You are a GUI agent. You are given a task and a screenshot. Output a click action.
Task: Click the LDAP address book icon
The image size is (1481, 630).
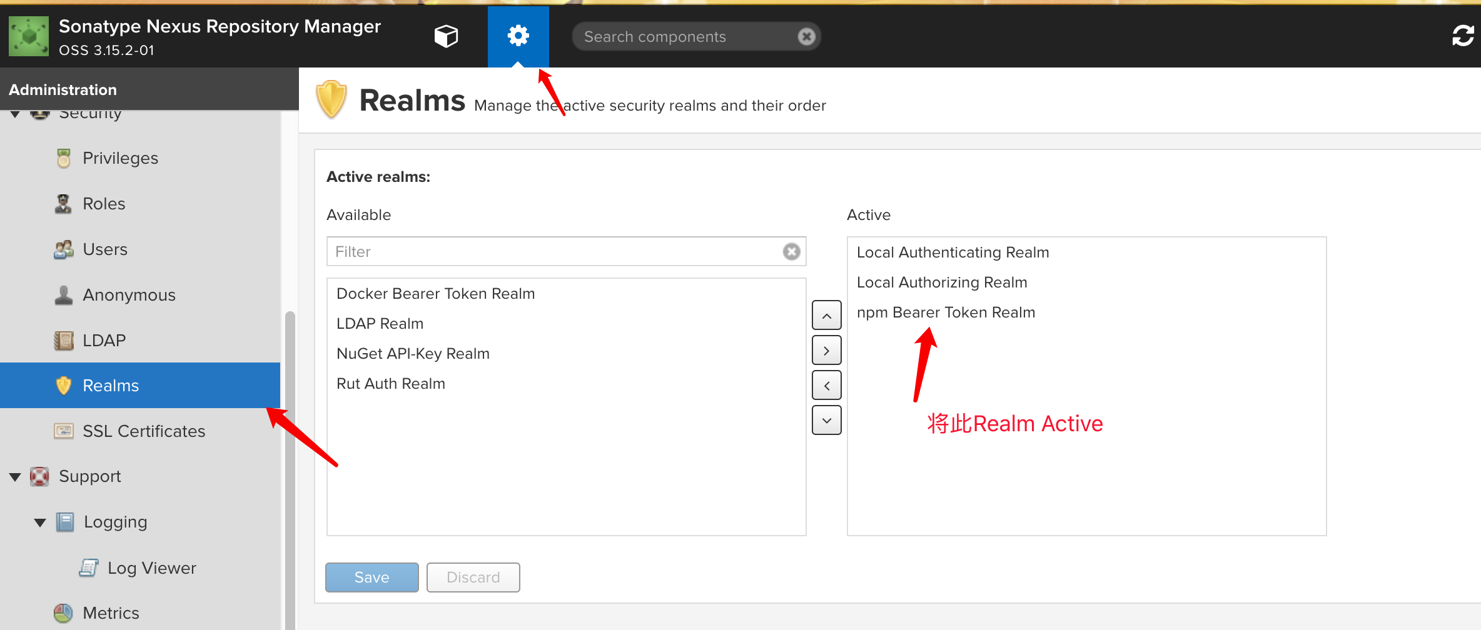click(x=63, y=341)
